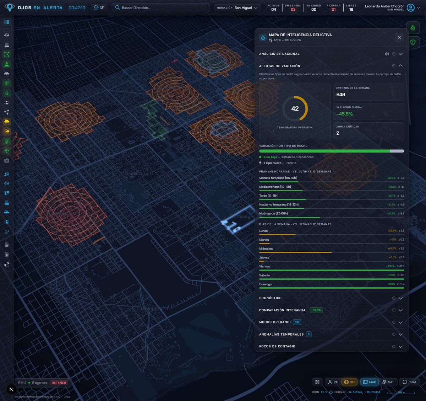Click the weather 12° indicator in top bar
Screen dimensions: 426x401
pos(99,7)
